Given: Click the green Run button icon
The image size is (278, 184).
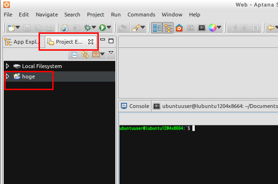Looking at the screenshot, I should tap(103, 28).
